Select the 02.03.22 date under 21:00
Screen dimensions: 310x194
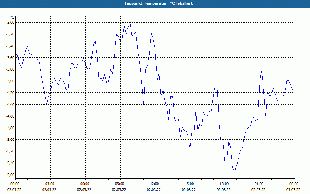(x=258, y=190)
